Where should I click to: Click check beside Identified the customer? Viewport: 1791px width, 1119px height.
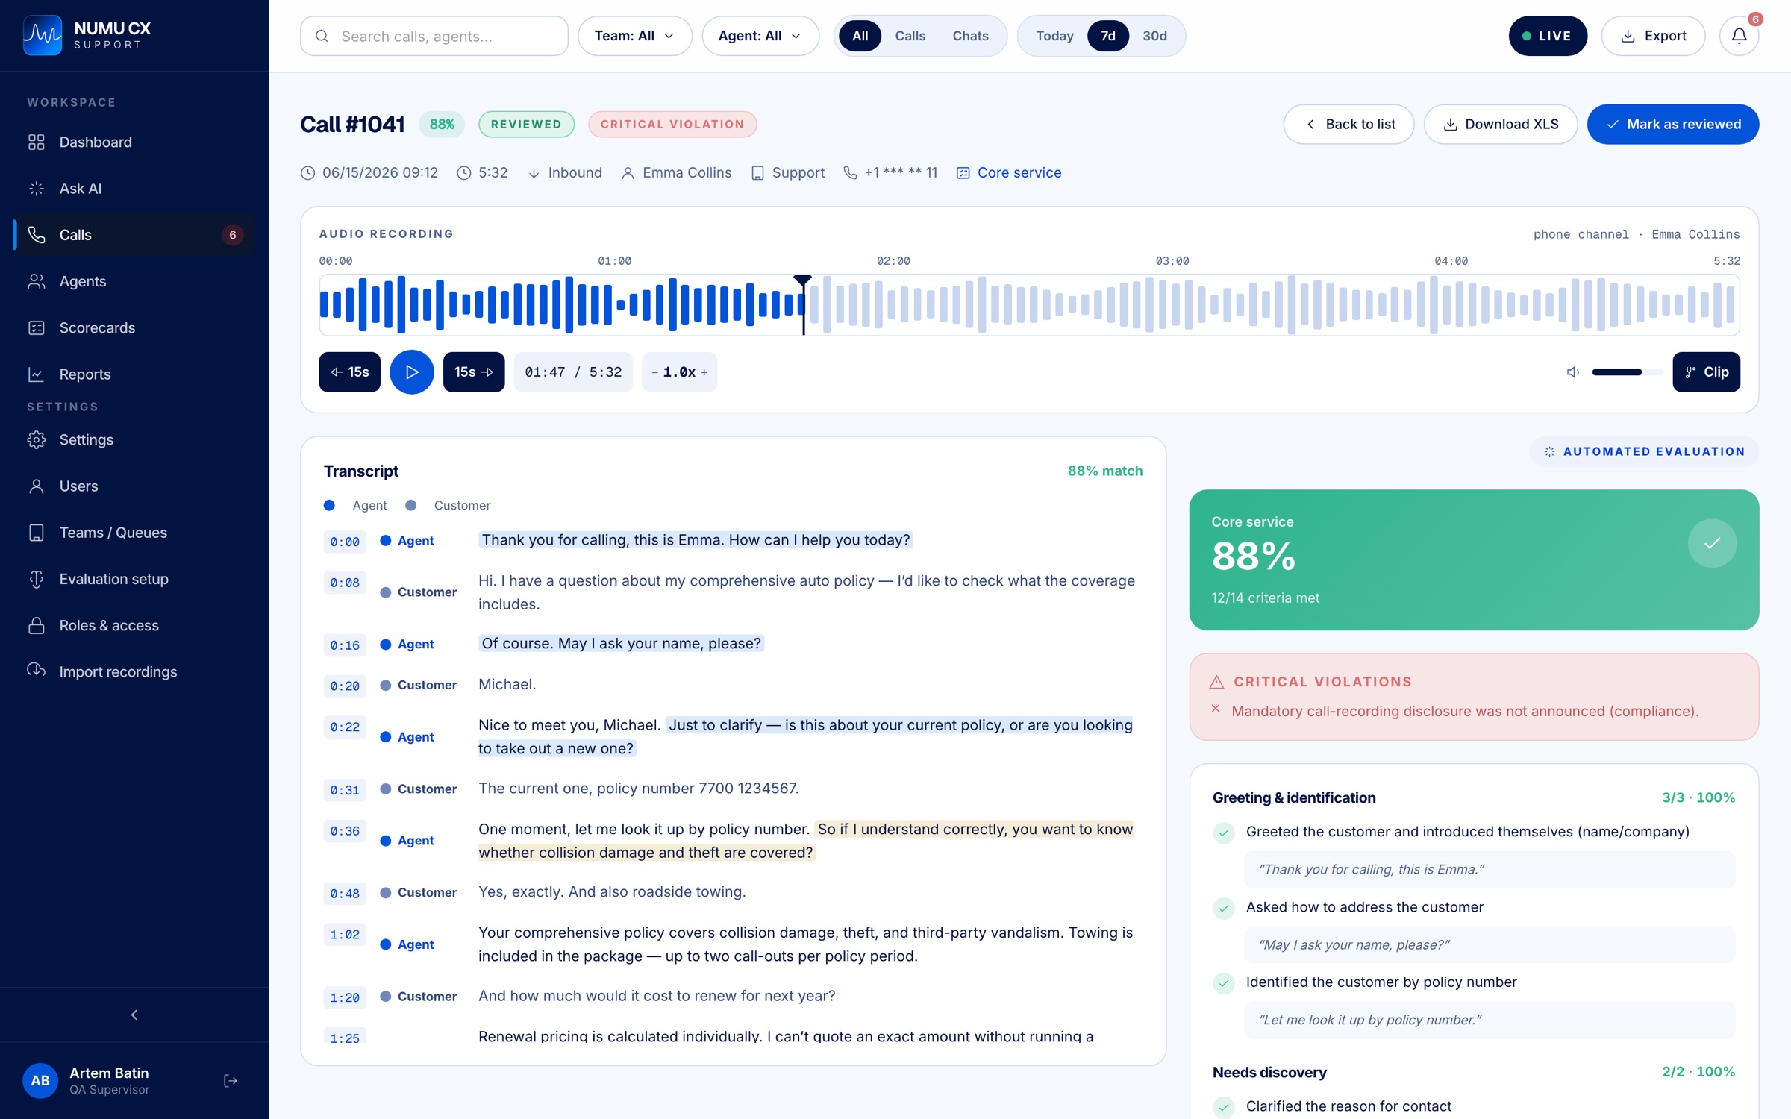tap(1223, 982)
